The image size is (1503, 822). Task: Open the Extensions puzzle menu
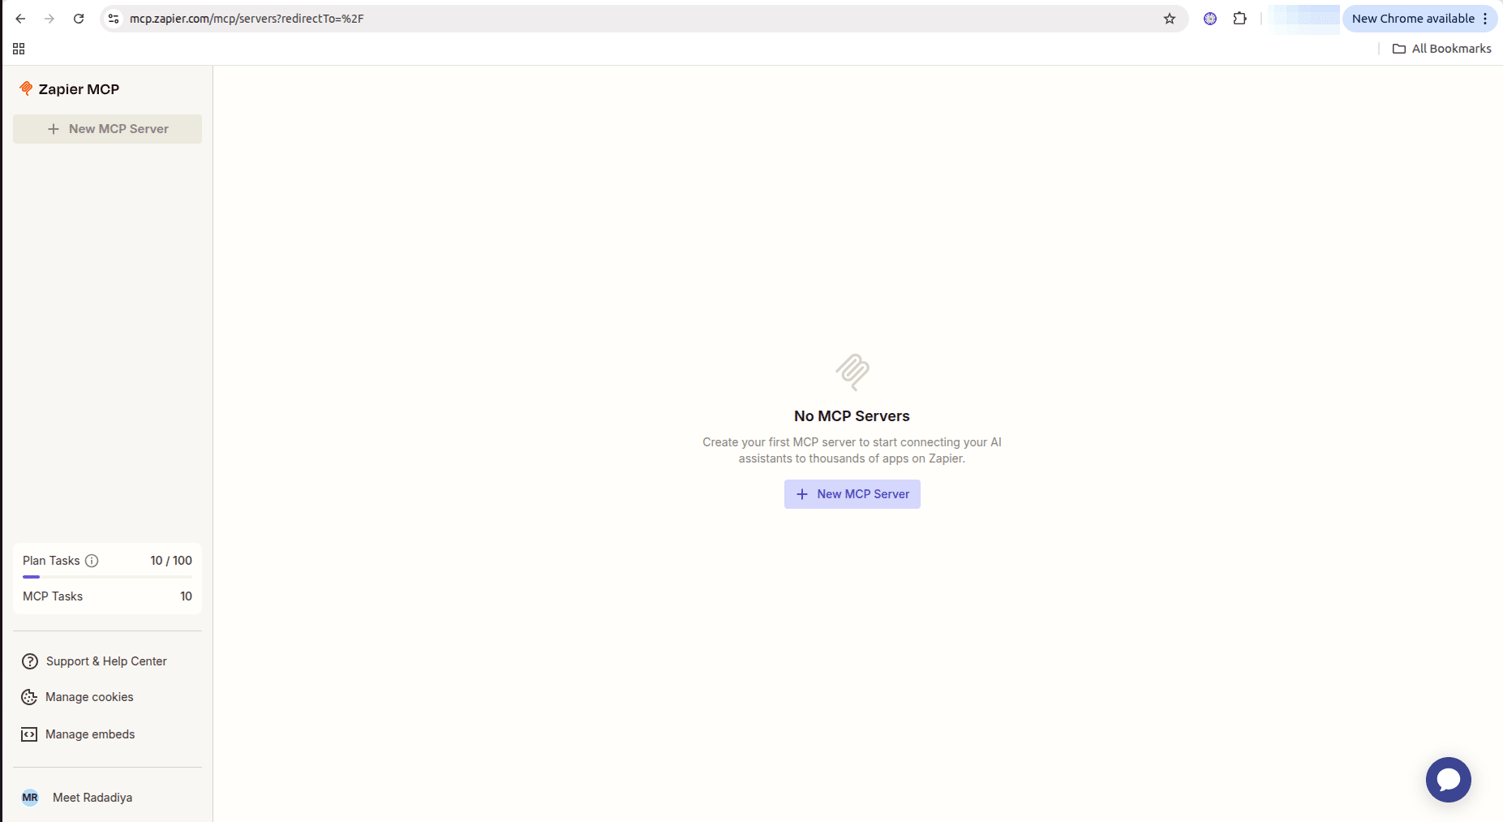pos(1240,19)
